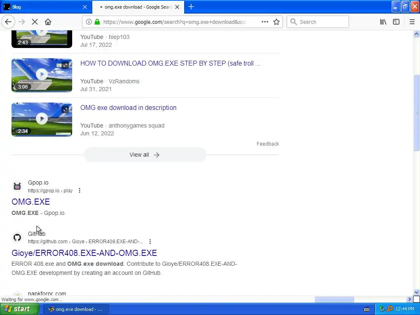Click the on-screen keyboard tray icon
Image resolution: width=420 pixels, height=315 pixels.
[x=367, y=309]
